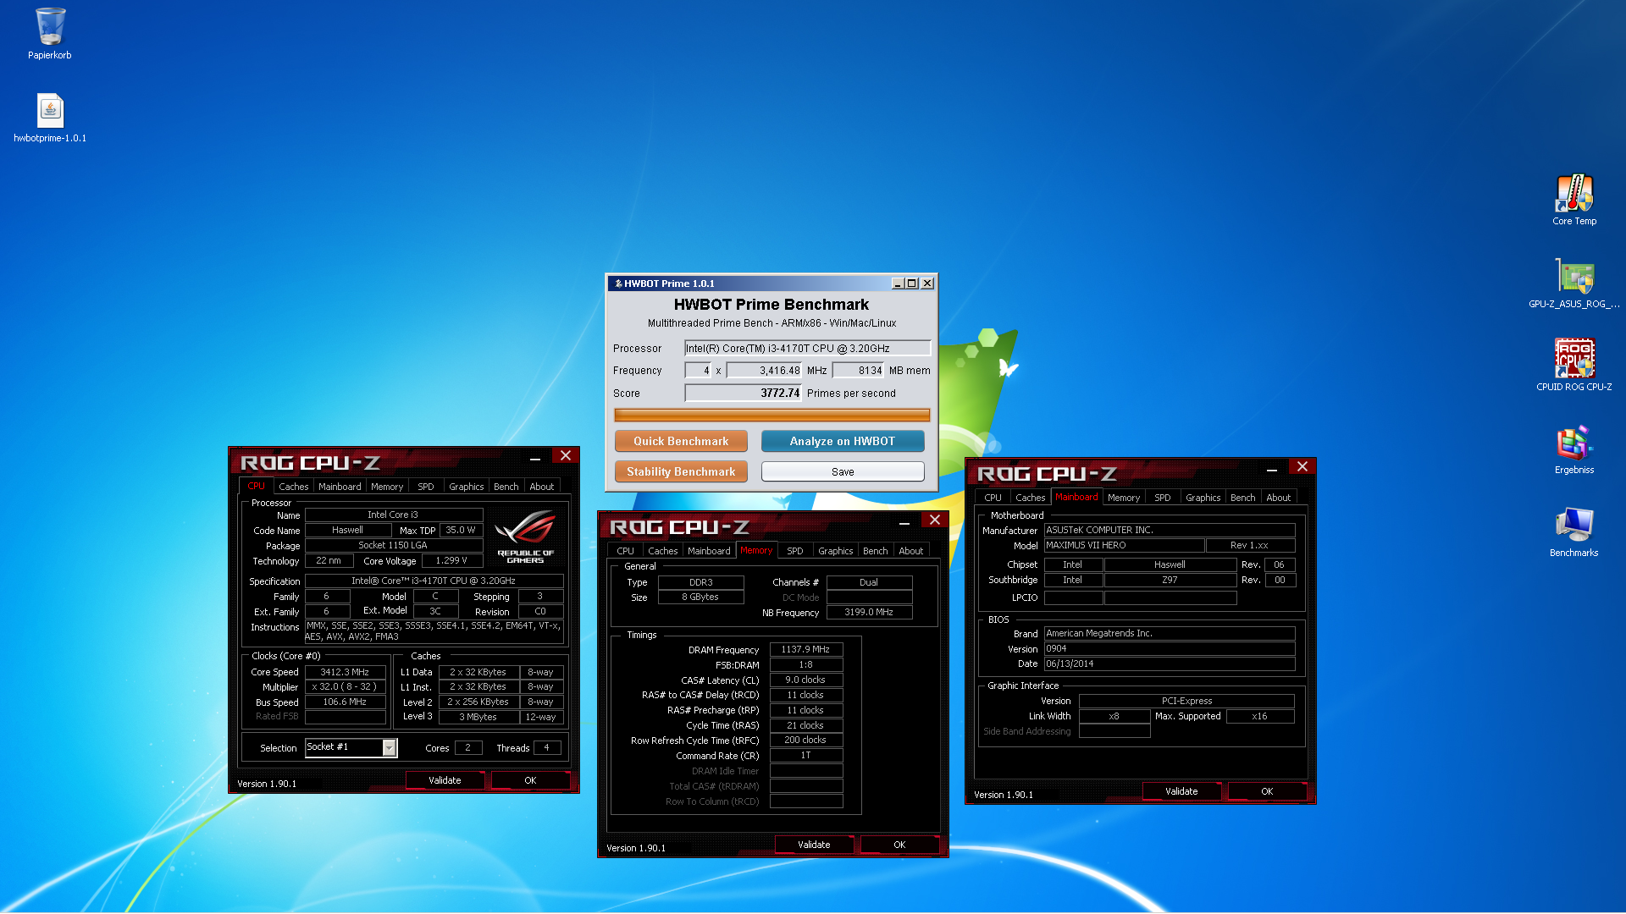Click the Save button in HWBOT Prime
This screenshot has width=1626, height=914.
(843, 471)
